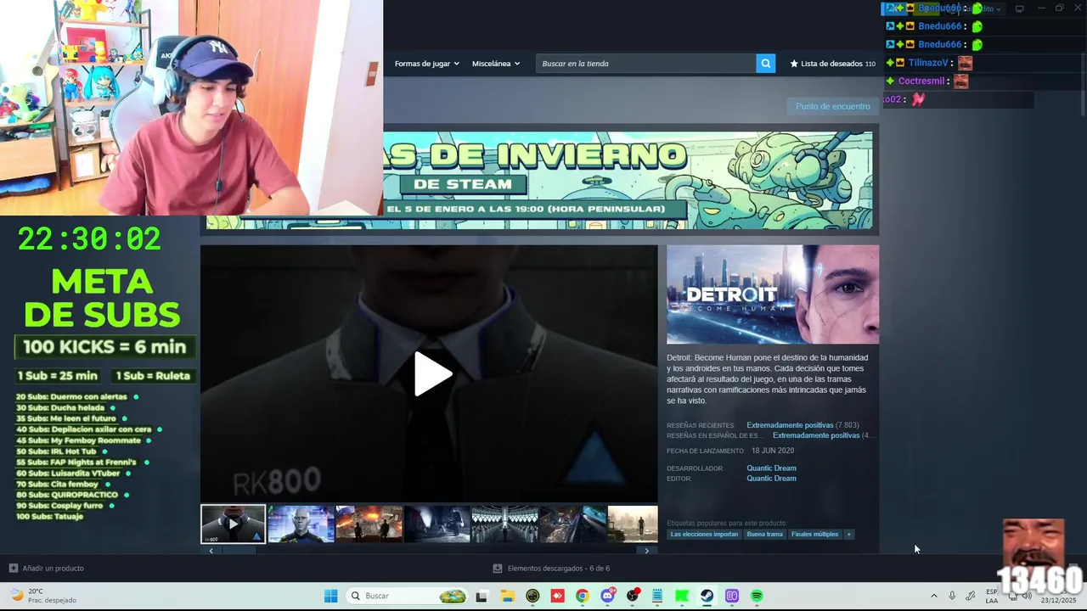Click the thumbnail strip scrollbar handle
Image resolution: width=1087 pixels, height=611 pixels.
tap(239, 551)
